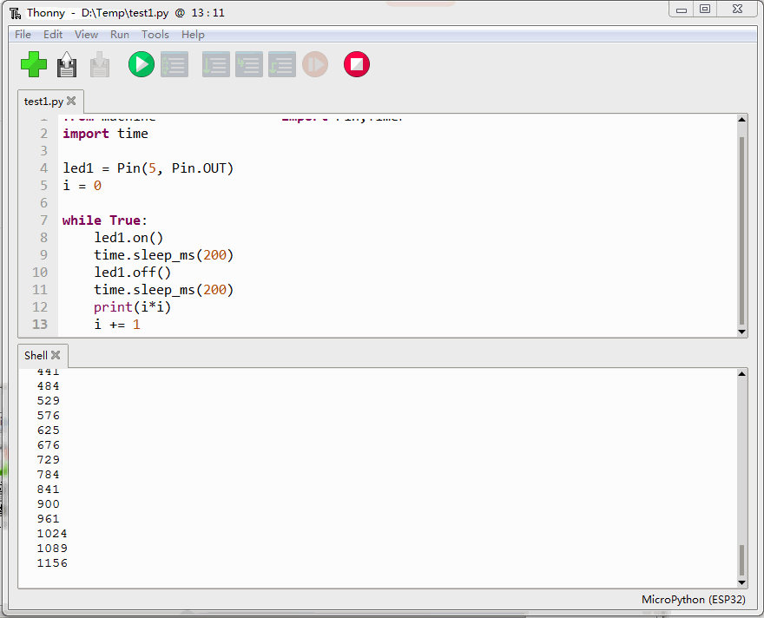Click Shell scrollbar up arrow
This screenshot has width=764, height=618.
coord(741,374)
